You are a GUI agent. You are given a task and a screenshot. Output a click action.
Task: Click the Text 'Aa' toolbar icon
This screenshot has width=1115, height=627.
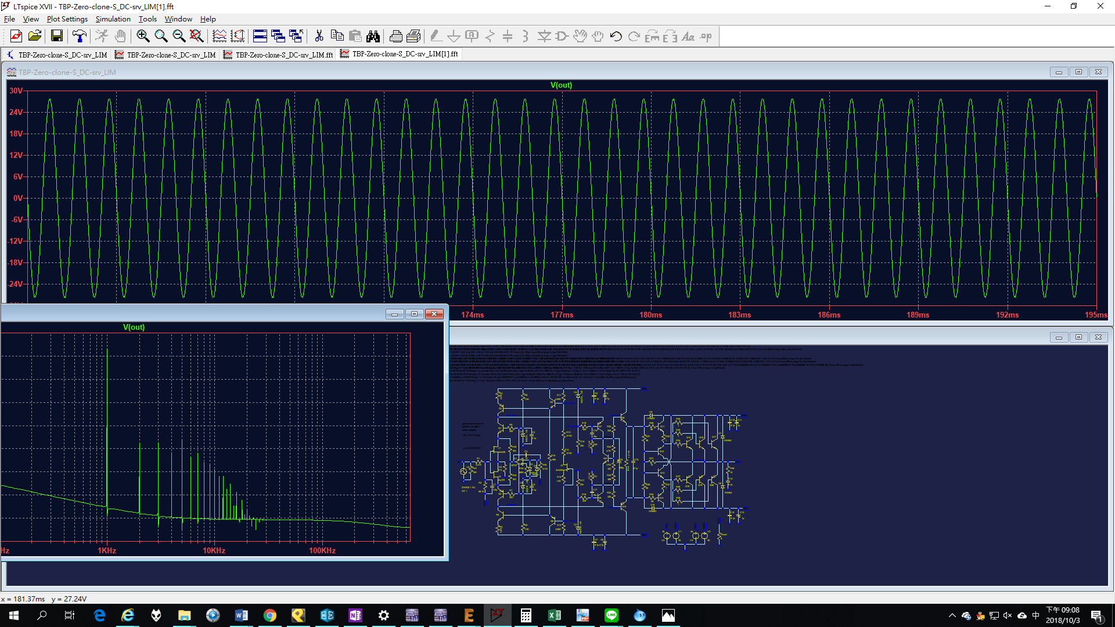click(688, 36)
